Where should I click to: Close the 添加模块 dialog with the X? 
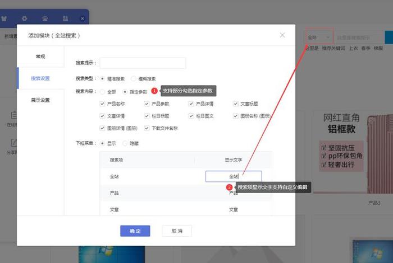pyautogui.click(x=282, y=35)
